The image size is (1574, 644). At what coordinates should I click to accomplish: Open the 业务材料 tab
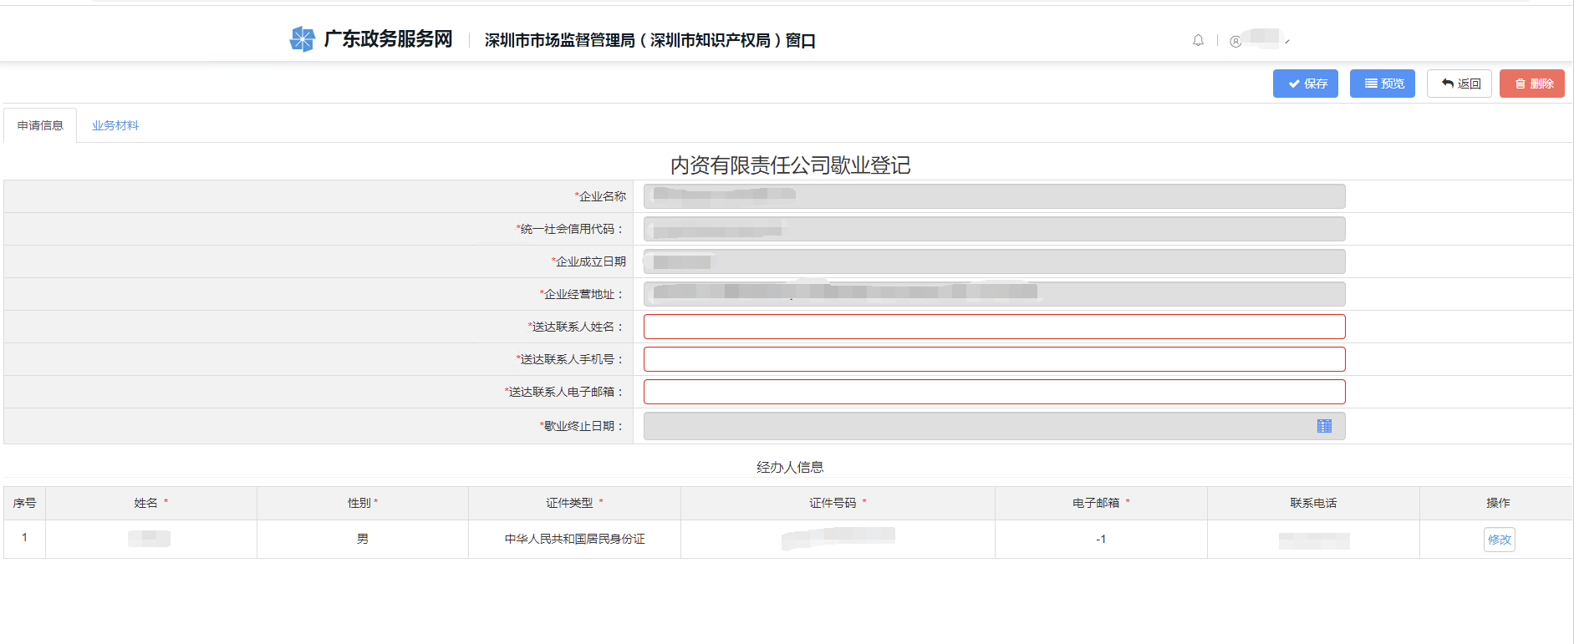[x=115, y=125]
